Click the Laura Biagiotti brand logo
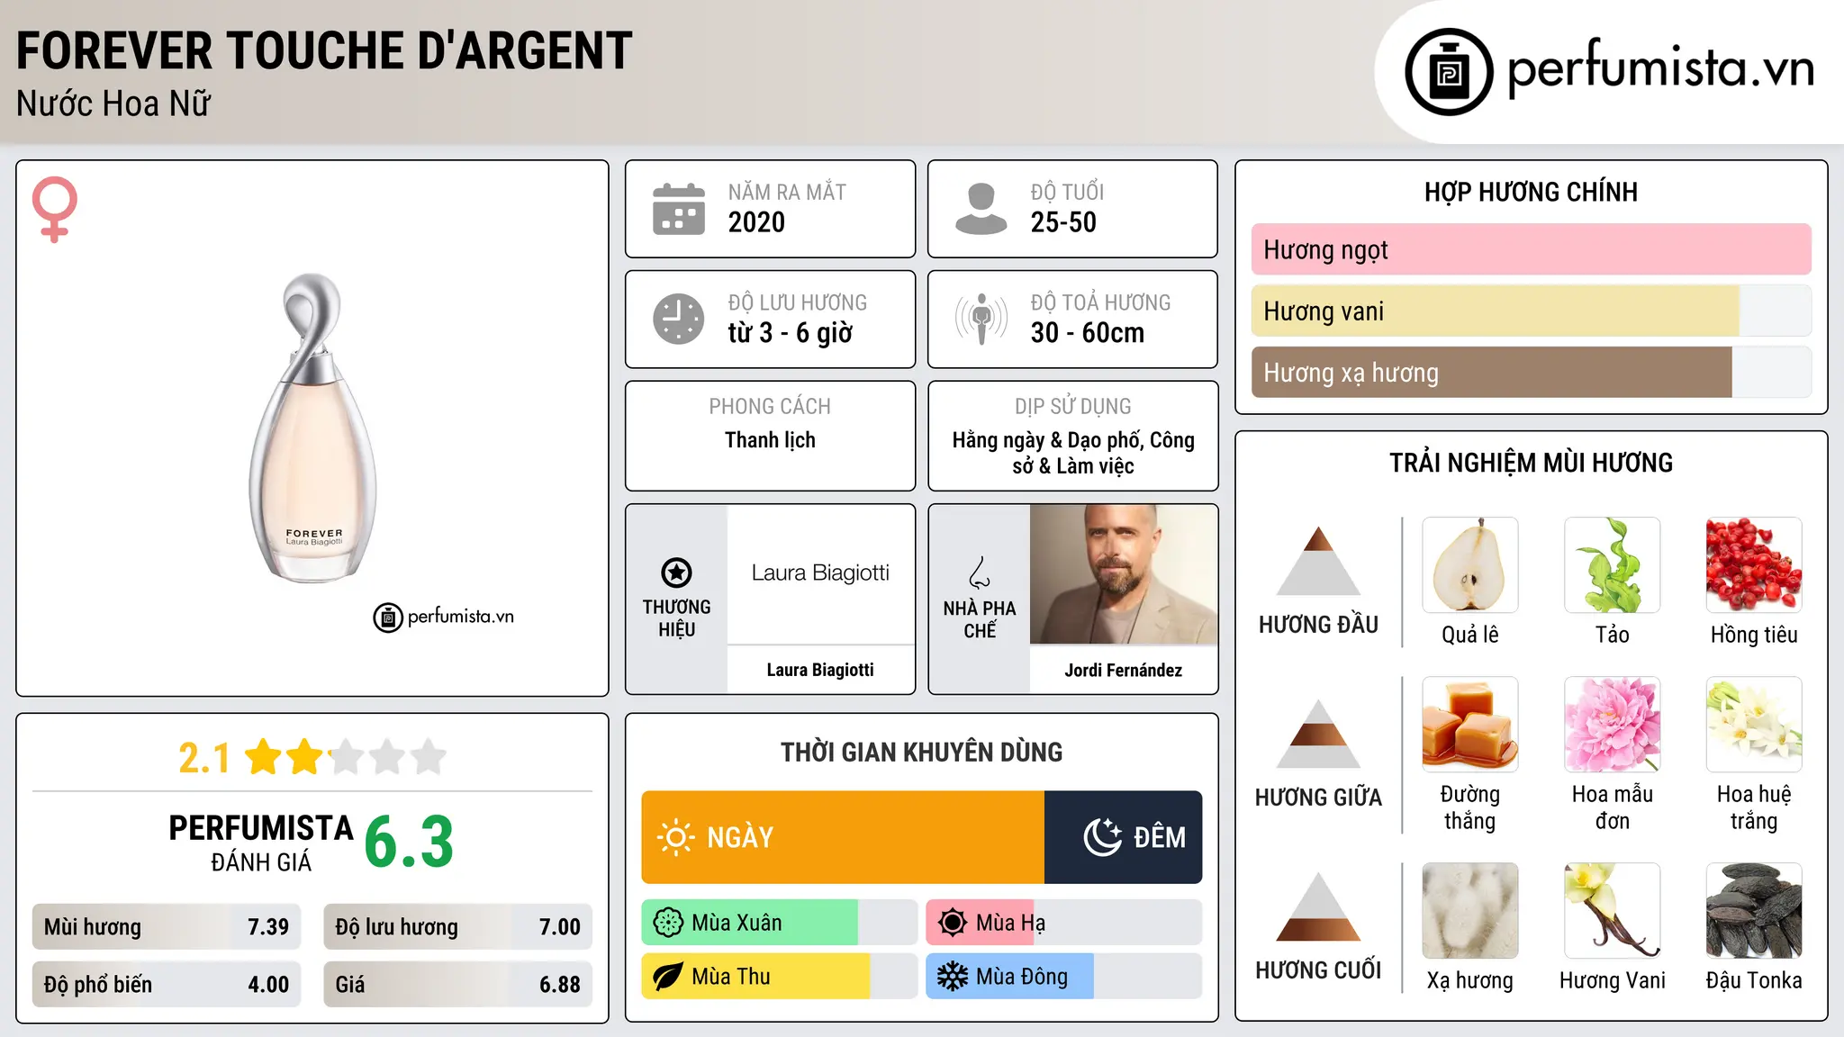Screen dimensions: 1844x1037 [820, 573]
